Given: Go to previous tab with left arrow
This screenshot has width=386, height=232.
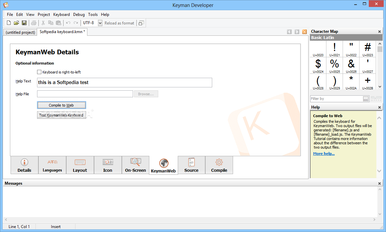Looking at the screenshot, I should [x=289, y=32].
